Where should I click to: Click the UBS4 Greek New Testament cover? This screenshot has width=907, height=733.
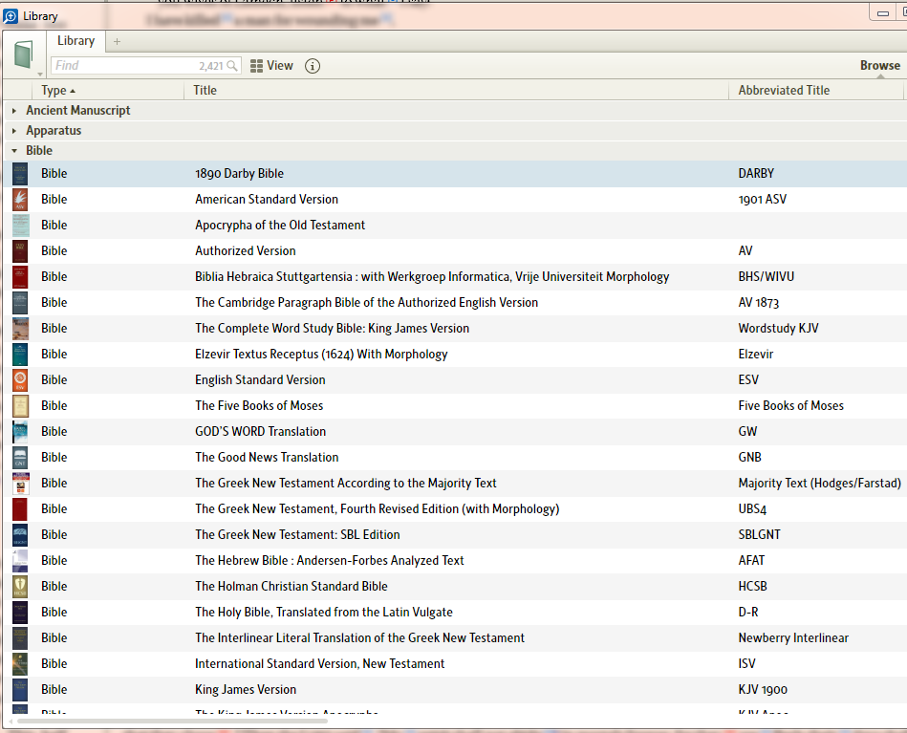[x=20, y=509]
